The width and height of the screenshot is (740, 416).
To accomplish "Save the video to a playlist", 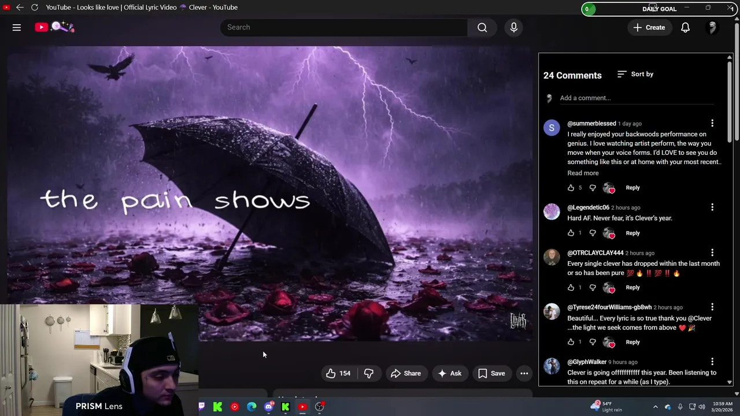I will click(491, 373).
